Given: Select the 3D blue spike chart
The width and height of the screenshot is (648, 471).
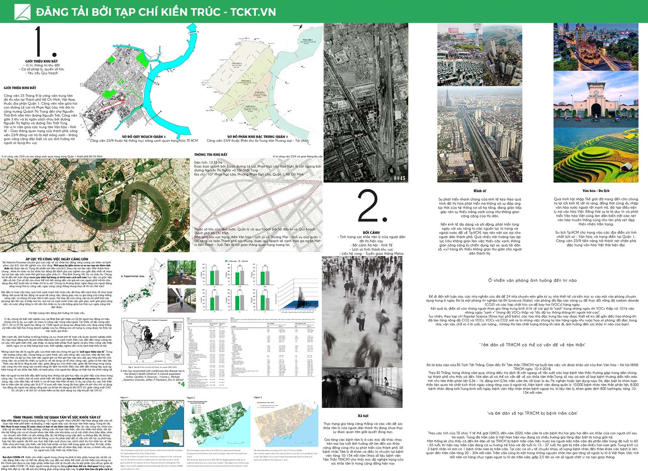Looking at the screenshot, I should pyautogui.click(x=298, y=294).
